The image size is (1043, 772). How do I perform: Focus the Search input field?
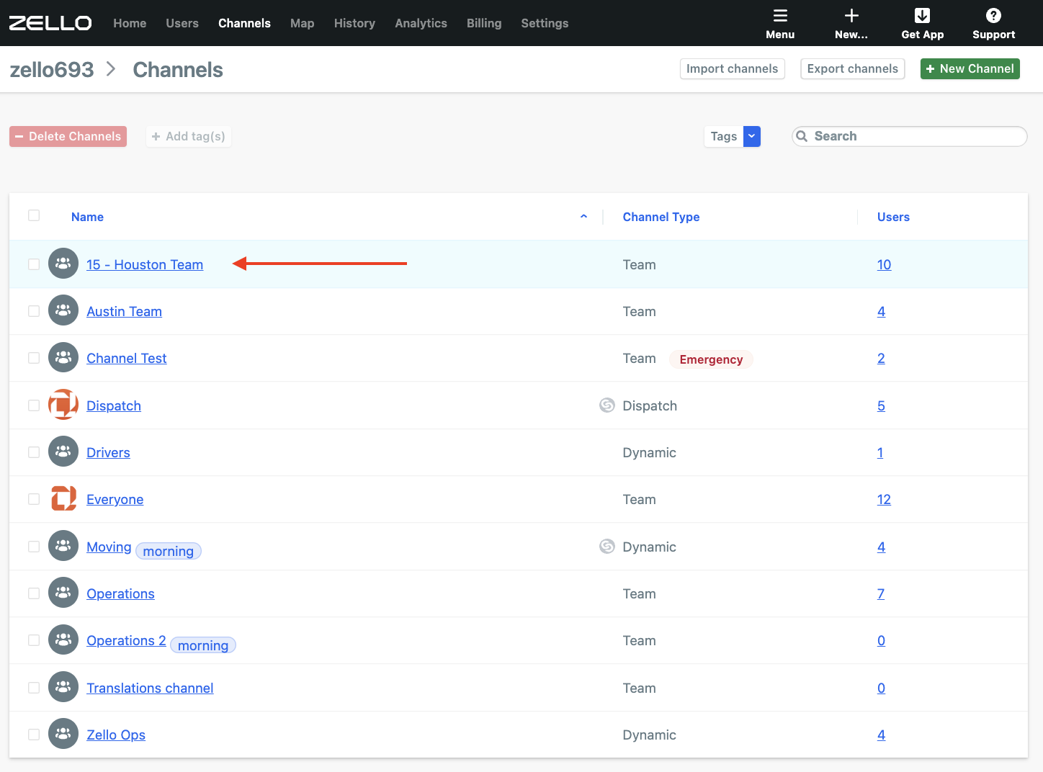909,136
